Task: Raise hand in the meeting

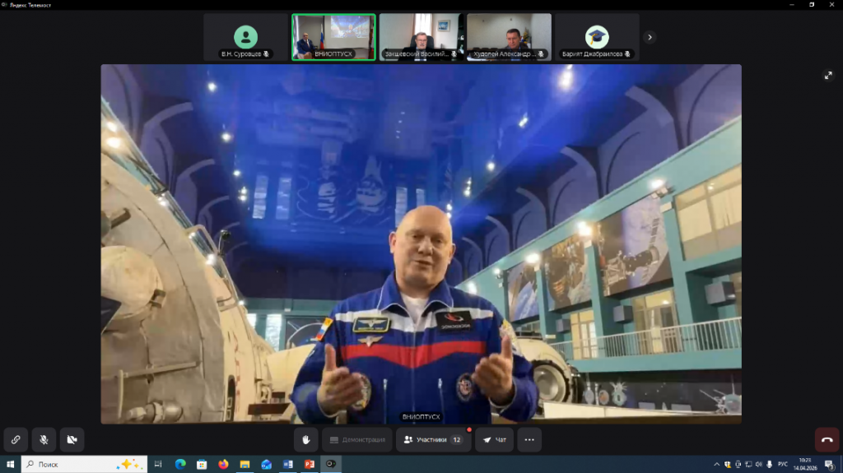Action: pyautogui.click(x=306, y=440)
